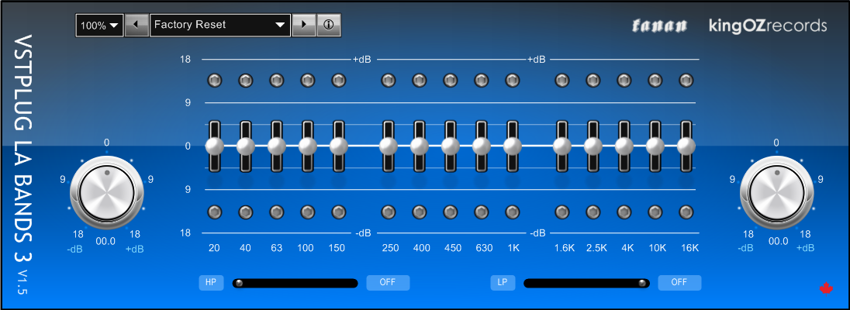This screenshot has width=850, height=310.
Task: Click the 2.5K band frequency label
Action: pos(597,248)
